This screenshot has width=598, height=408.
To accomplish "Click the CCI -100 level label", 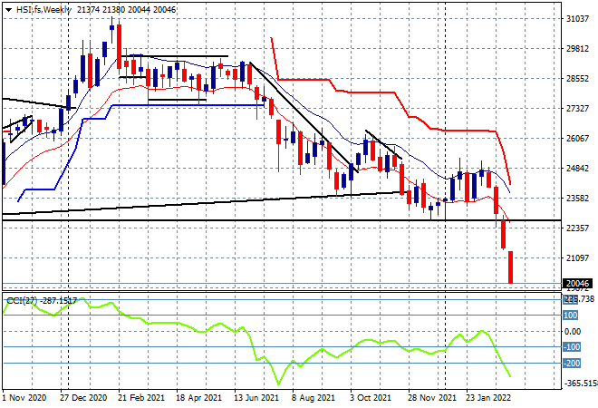I will (x=572, y=347).
